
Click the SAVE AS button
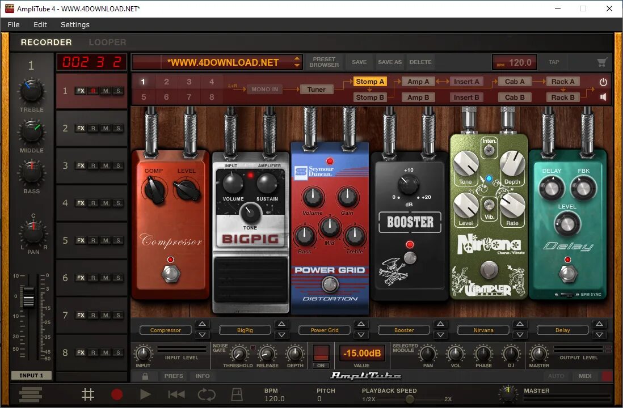pyautogui.click(x=390, y=62)
